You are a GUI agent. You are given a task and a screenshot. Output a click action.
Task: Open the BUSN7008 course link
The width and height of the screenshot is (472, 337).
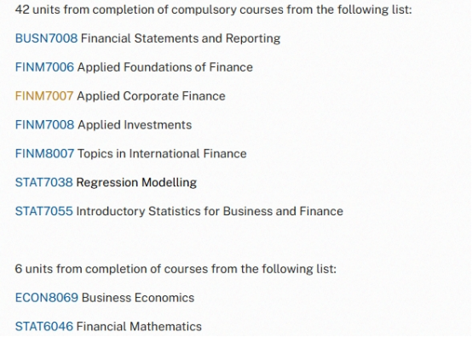click(46, 38)
